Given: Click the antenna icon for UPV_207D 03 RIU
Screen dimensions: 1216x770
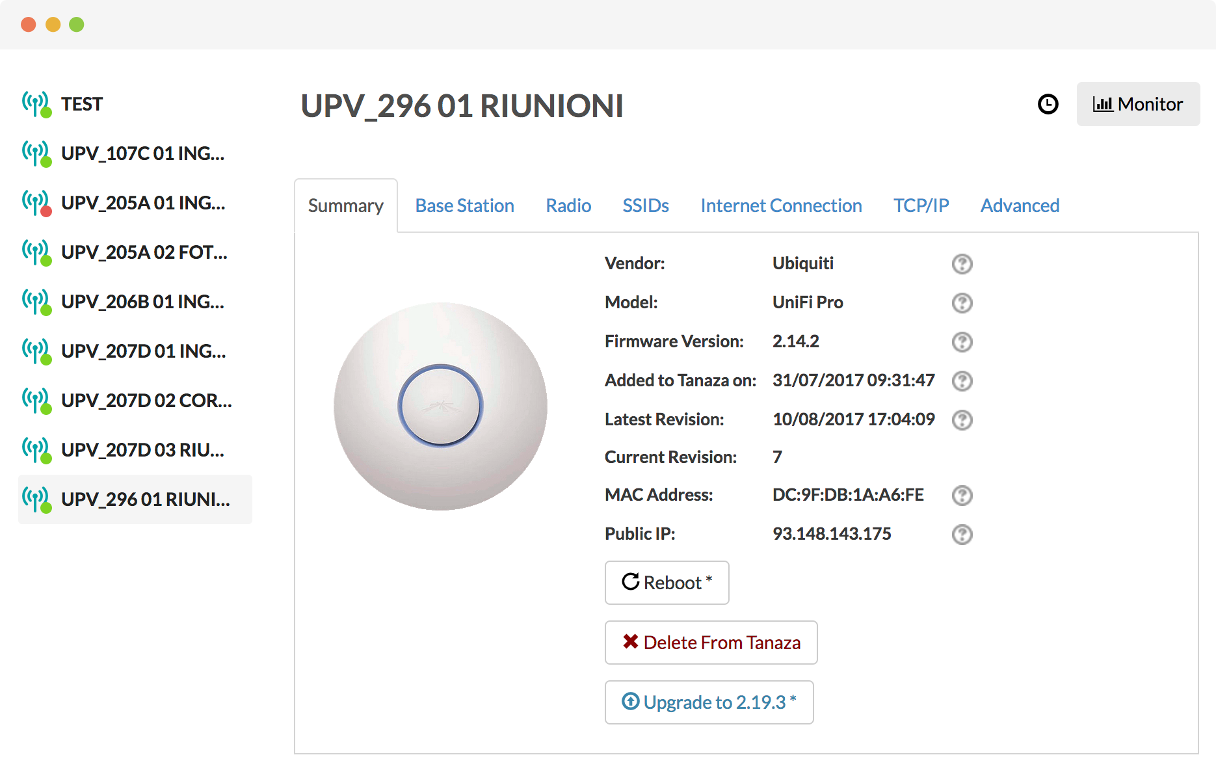Looking at the screenshot, I should coord(36,450).
